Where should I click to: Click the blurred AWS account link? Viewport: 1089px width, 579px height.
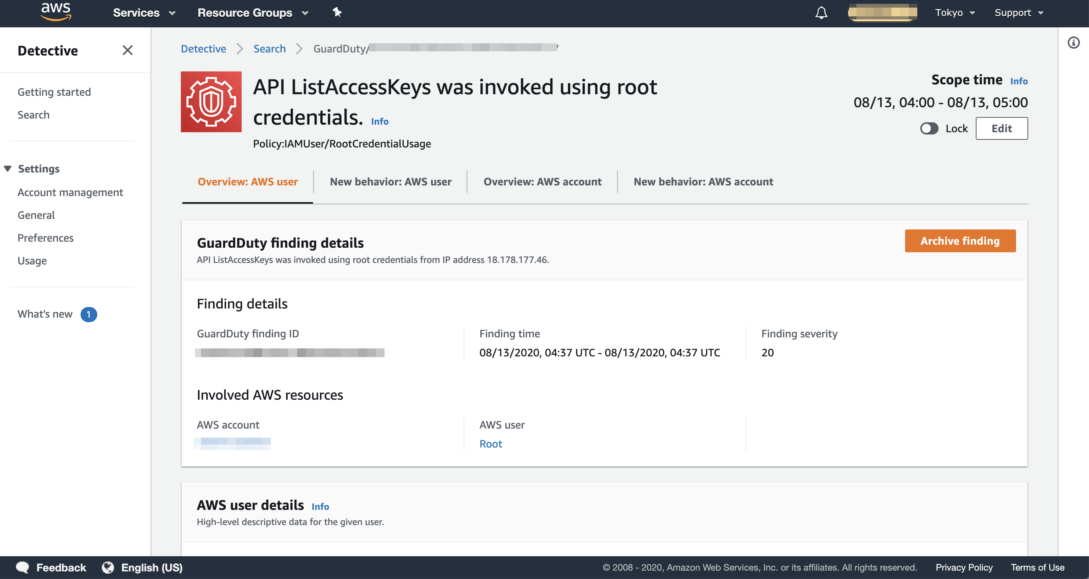[x=232, y=444]
